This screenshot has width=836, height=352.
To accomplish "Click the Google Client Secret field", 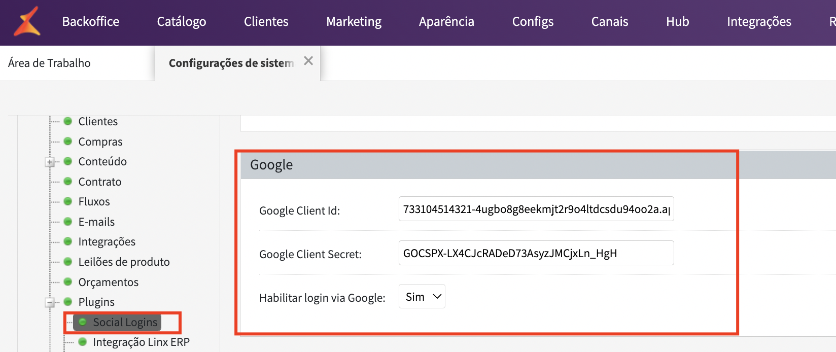I will point(536,253).
